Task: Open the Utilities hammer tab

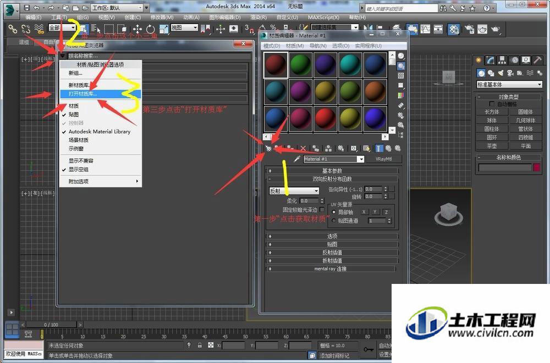Action: [538, 60]
